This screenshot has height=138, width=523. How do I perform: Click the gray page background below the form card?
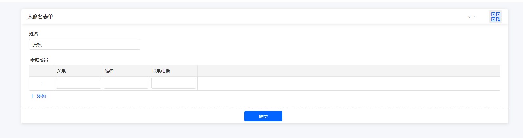pos(261,131)
